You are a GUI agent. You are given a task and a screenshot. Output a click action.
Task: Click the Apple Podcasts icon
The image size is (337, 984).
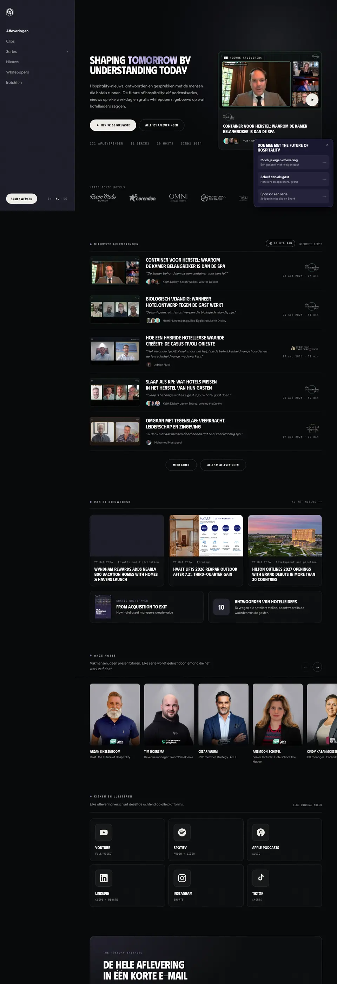click(261, 832)
